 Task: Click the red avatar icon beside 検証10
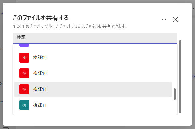(x=24, y=73)
